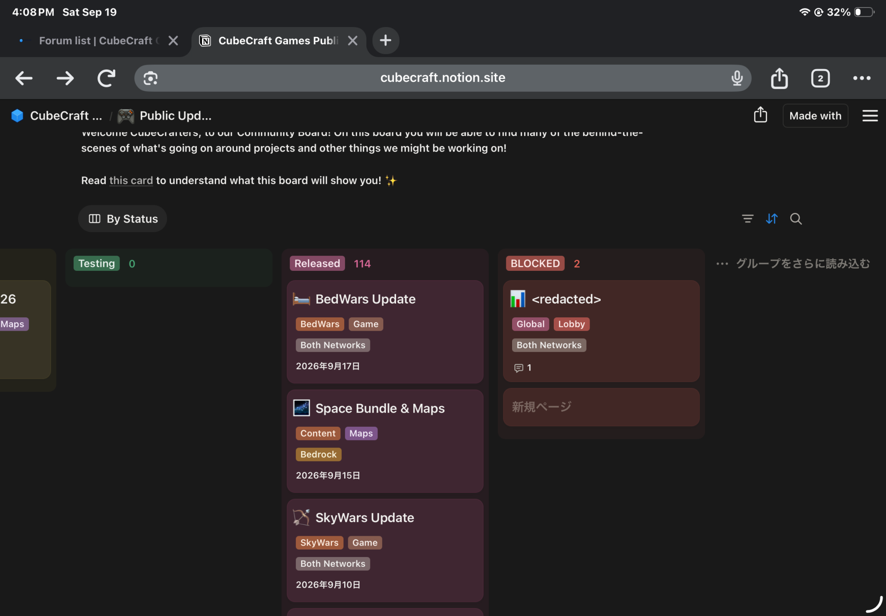Go forward in browser history
Screen dimensions: 886x616
[65, 78]
